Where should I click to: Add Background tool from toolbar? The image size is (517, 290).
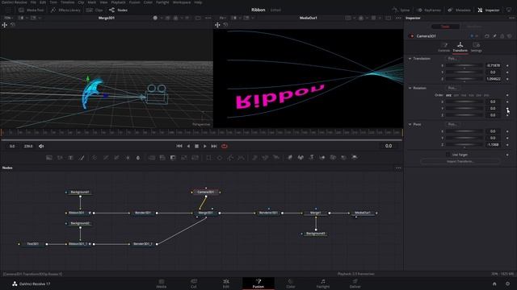click(x=49, y=158)
